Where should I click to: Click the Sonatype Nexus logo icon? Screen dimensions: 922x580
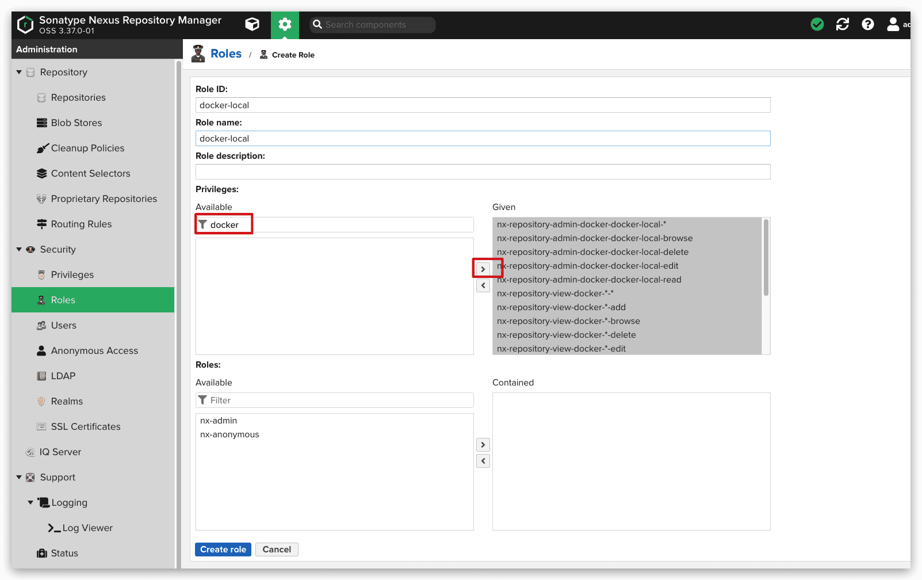point(25,25)
